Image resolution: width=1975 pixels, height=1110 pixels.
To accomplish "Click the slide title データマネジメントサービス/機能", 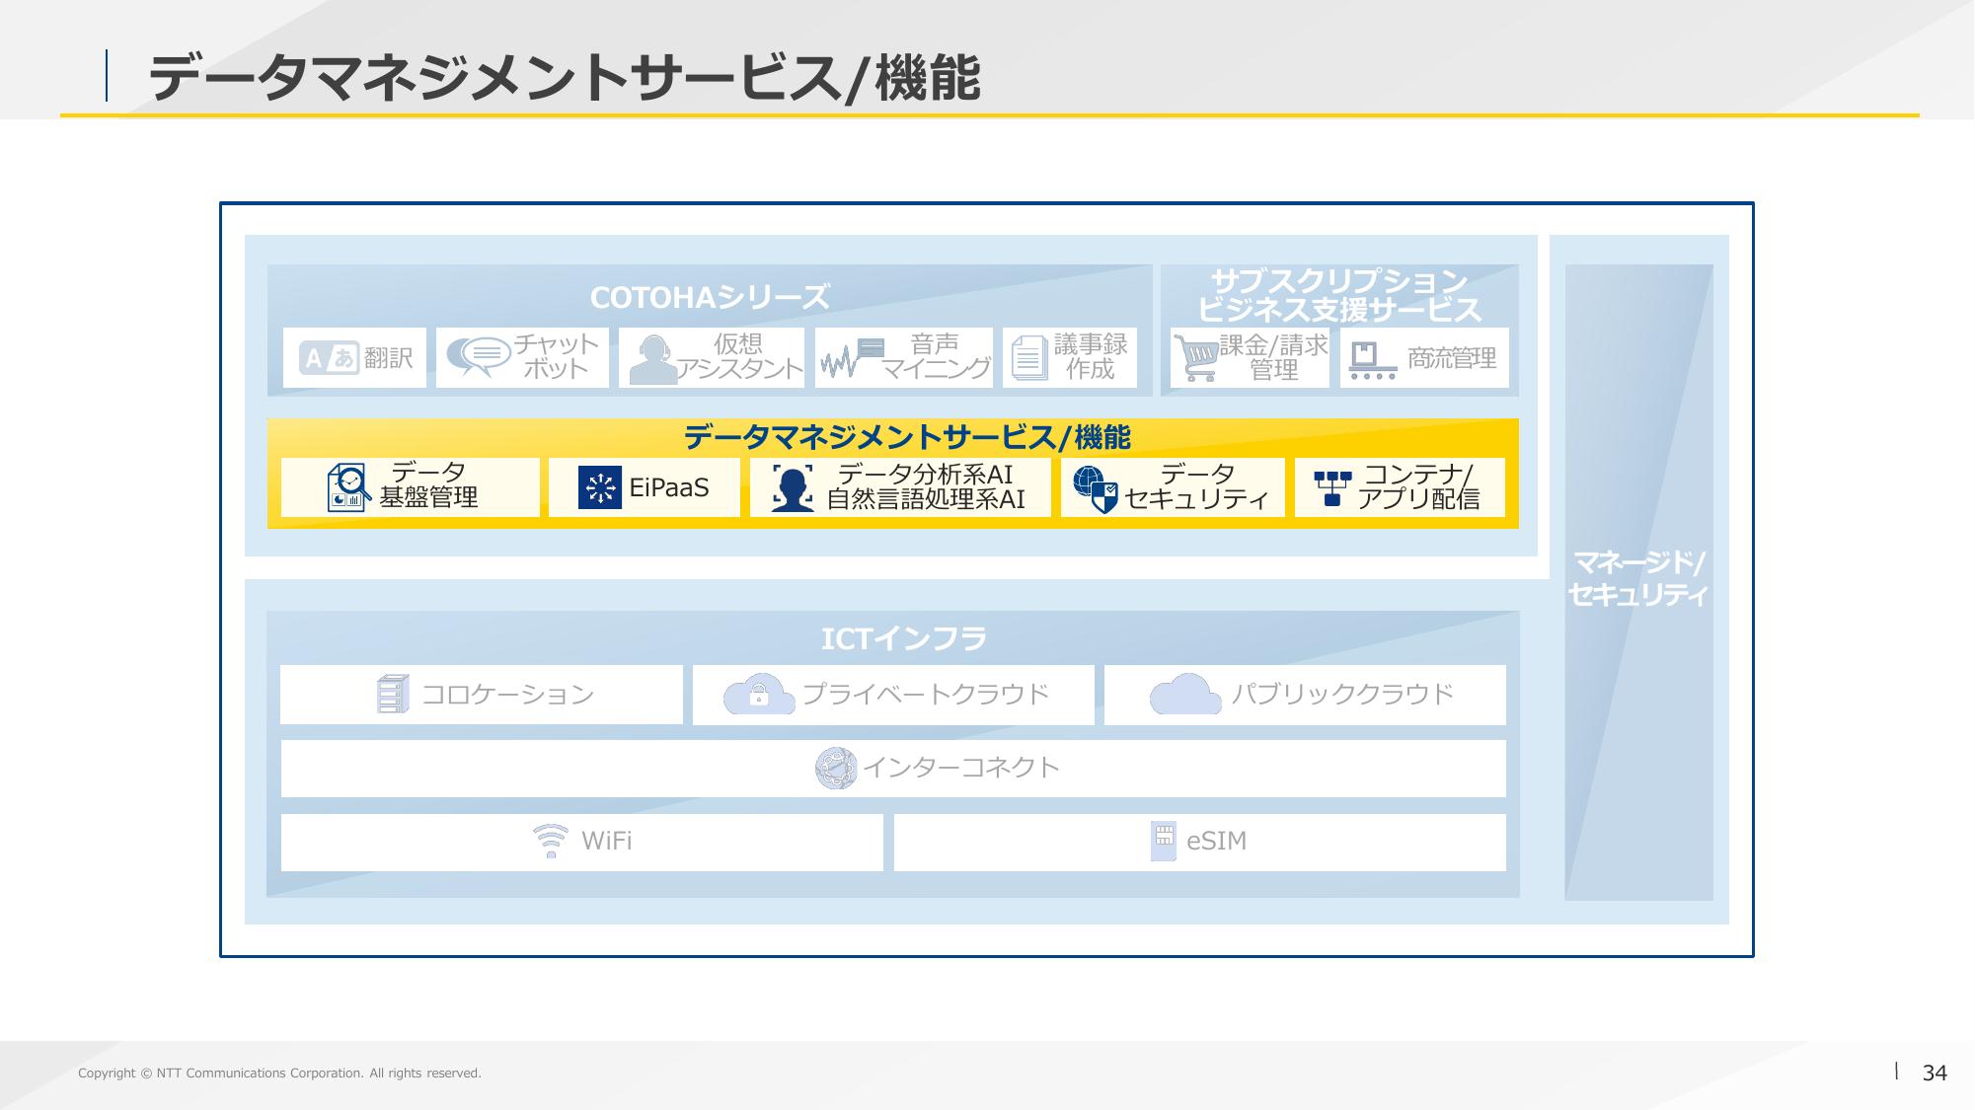I will (564, 78).
